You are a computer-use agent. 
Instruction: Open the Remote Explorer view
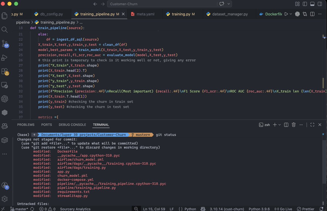(5, 85)
